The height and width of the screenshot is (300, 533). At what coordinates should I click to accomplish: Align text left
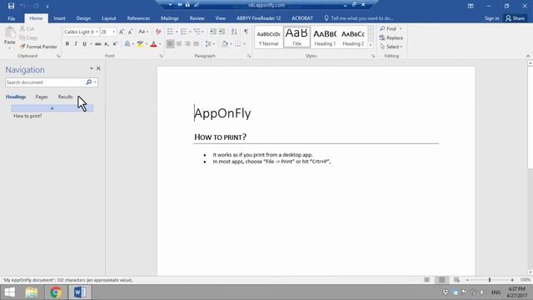(x=170, y=44)
